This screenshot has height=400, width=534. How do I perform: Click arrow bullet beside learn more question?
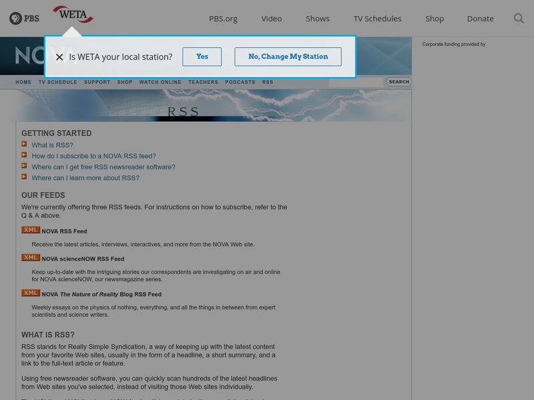click(x=24, y=177)
